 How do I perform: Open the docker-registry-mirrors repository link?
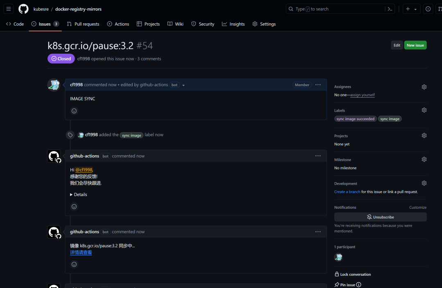(x=78, y=9)
